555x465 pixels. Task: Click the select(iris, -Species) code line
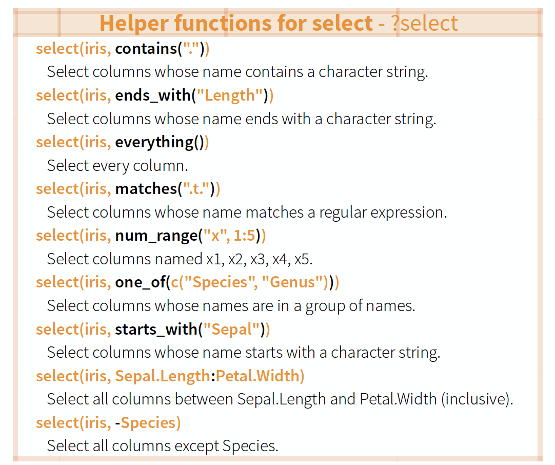108,422
